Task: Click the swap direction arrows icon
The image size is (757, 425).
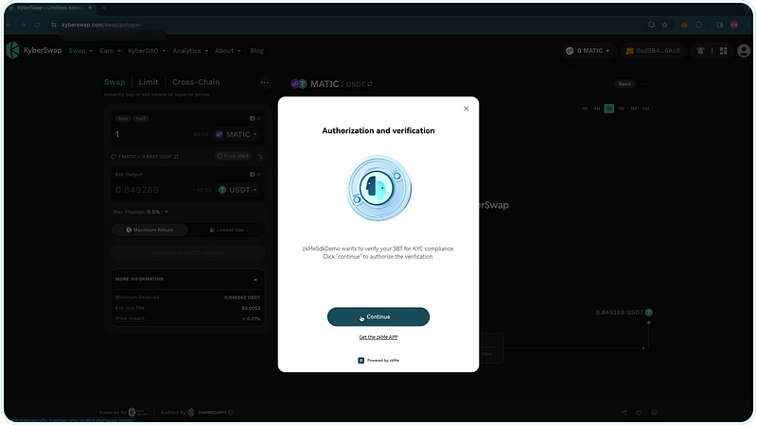Action: tap(260, 156)
